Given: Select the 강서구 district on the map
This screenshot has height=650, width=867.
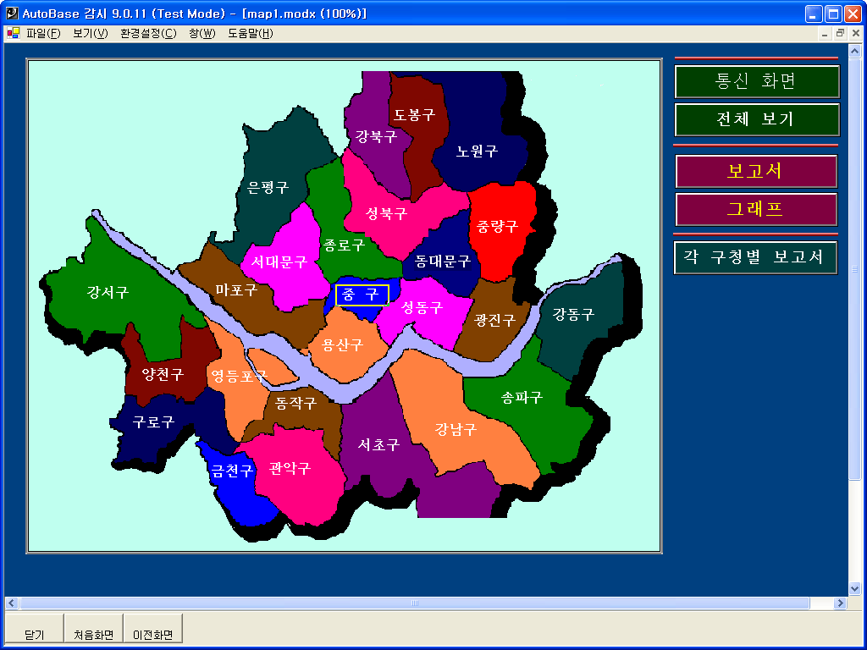Looking at the screenshot, I should point(108,292).
